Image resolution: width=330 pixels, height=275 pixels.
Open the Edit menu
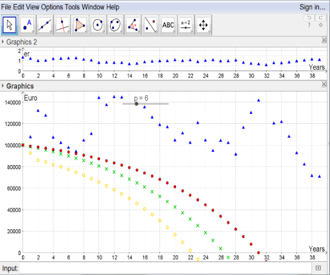[x=19, y=7]
